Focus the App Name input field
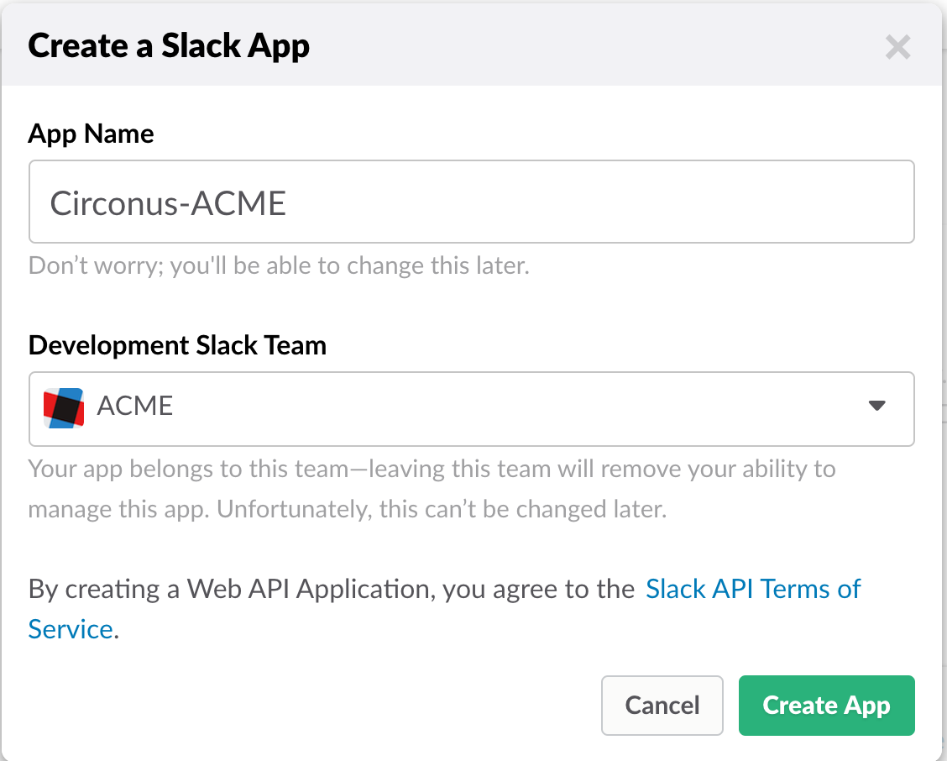The height and width of the screenshot is (761, 947). [x=471, y=202]
